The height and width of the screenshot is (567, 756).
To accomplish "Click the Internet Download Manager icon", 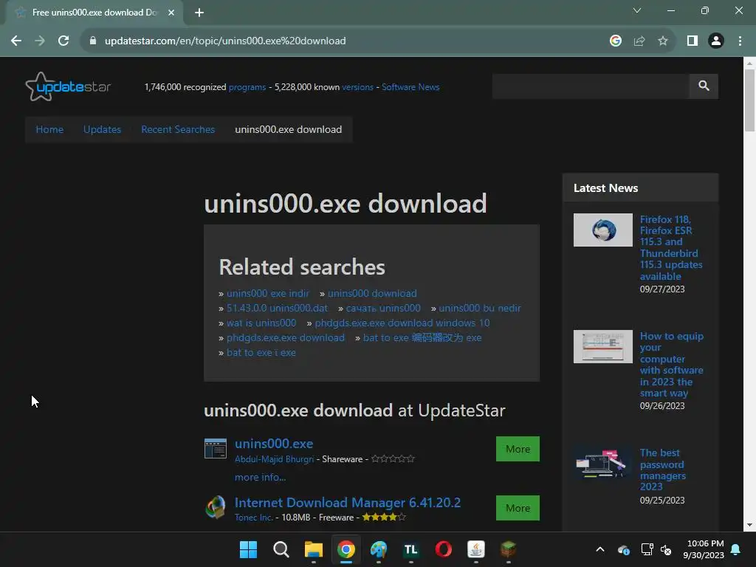I will tap(215, 507).
